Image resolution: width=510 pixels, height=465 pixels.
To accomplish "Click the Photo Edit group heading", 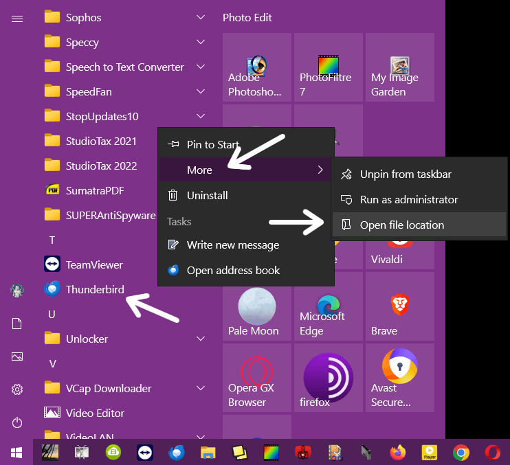I will [x=247, y=18].
